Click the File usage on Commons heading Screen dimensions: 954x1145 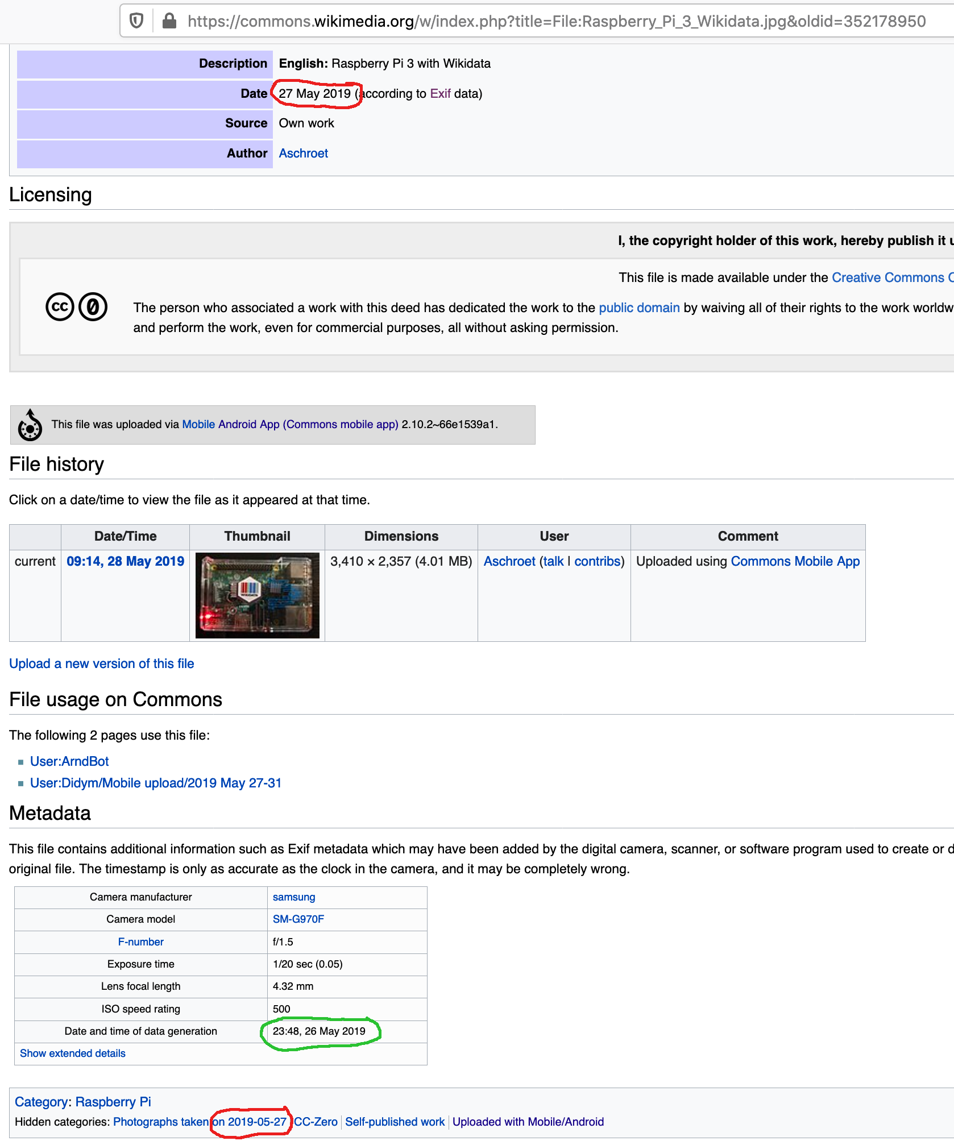coord(116,700)
